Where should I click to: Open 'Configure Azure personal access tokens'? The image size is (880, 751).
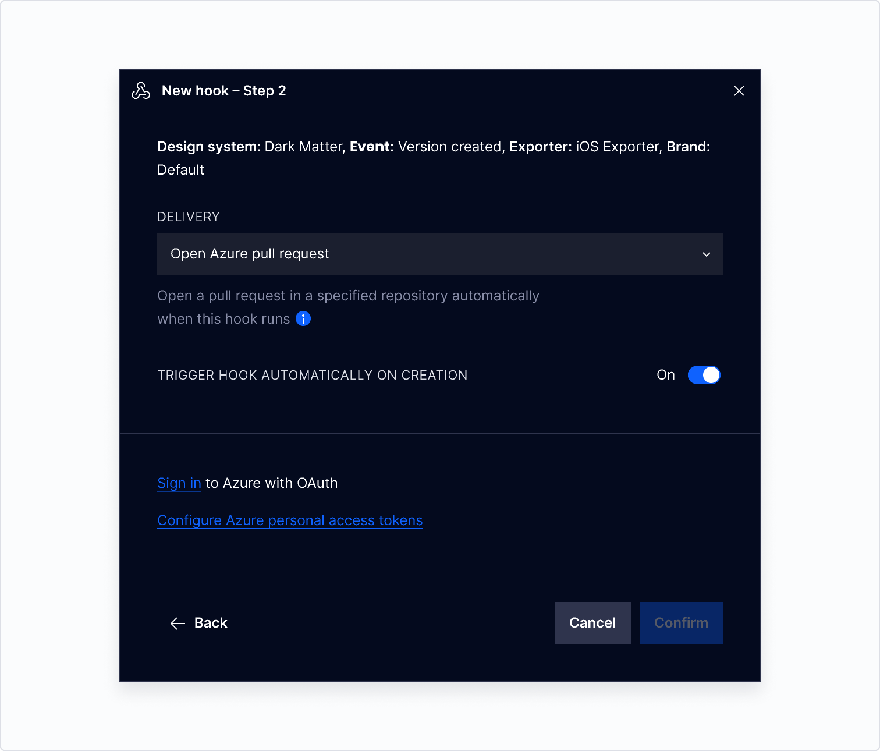[x=290, y=520]
